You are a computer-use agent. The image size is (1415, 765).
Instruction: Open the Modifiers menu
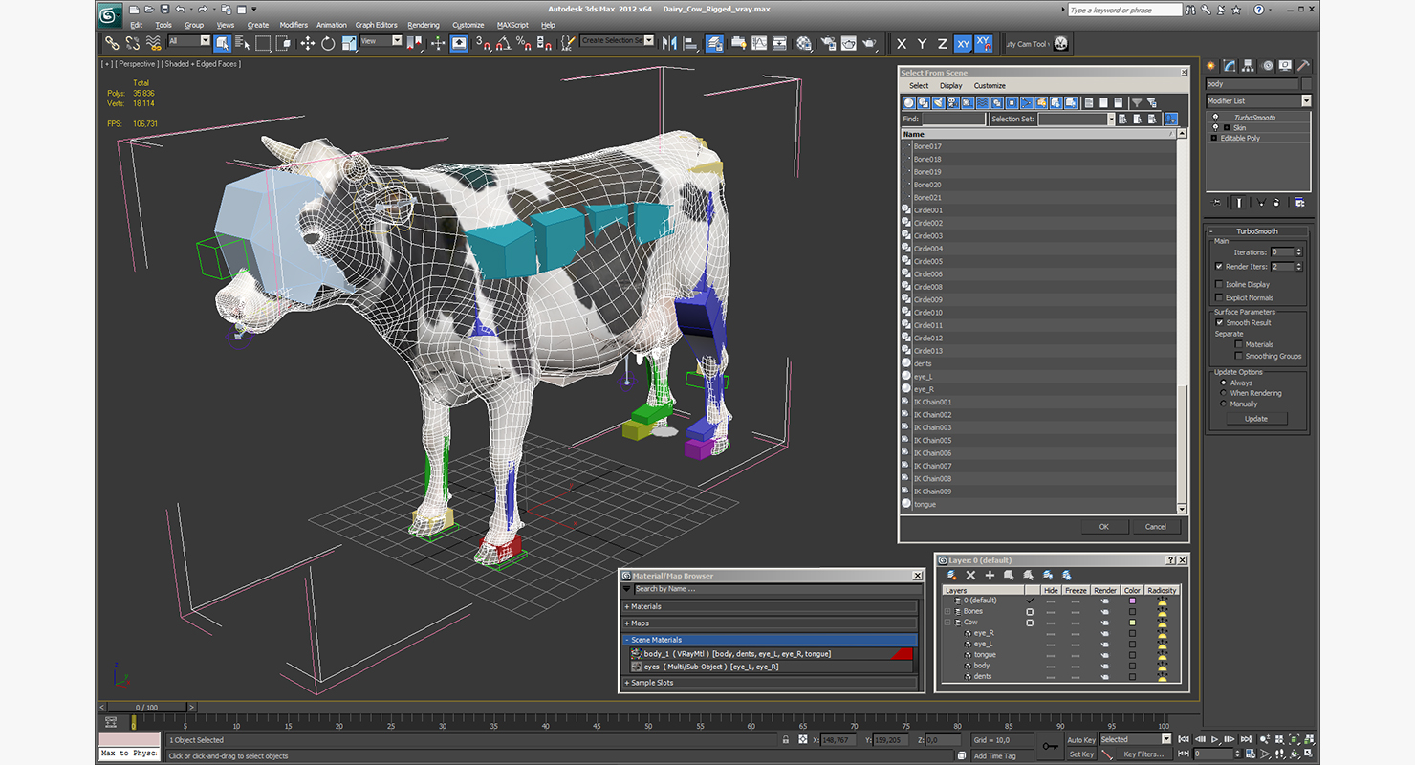tap(294, 25)
